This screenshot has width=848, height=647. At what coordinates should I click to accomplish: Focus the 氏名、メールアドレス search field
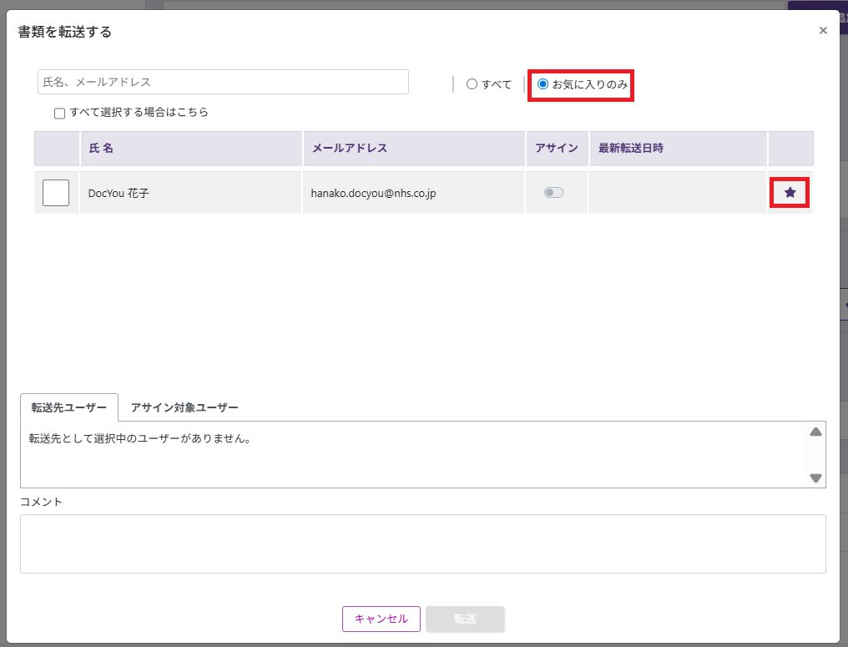coord(223,82)
